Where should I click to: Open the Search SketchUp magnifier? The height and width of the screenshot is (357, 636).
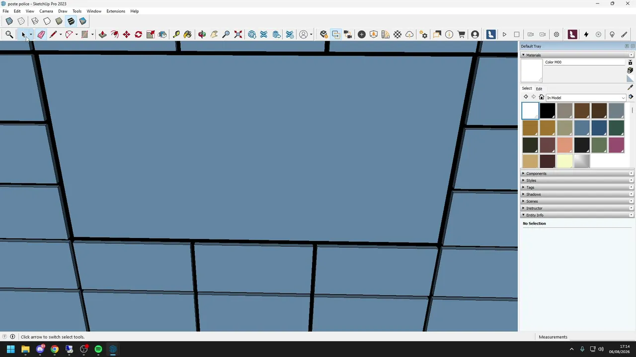point(9,34)
